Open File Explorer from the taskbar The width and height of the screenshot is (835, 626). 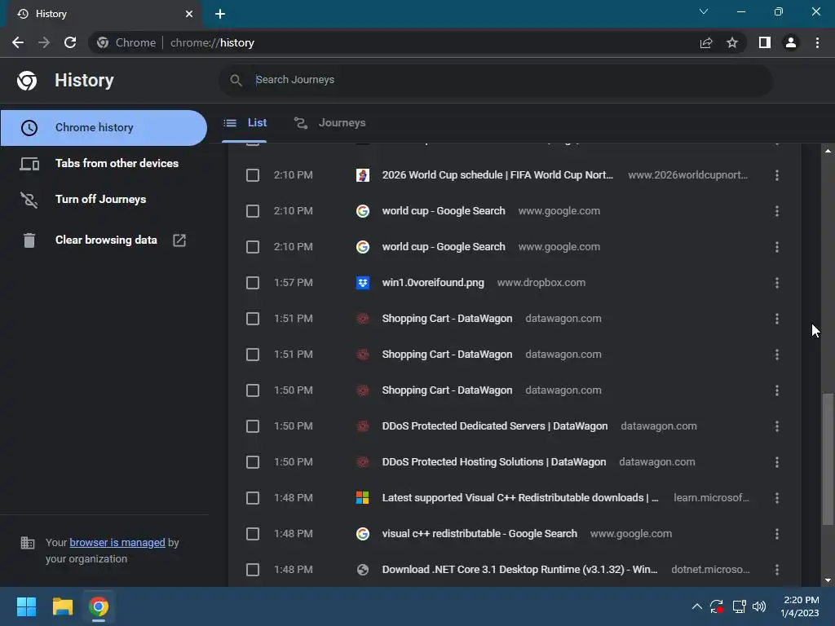(62, 606)
